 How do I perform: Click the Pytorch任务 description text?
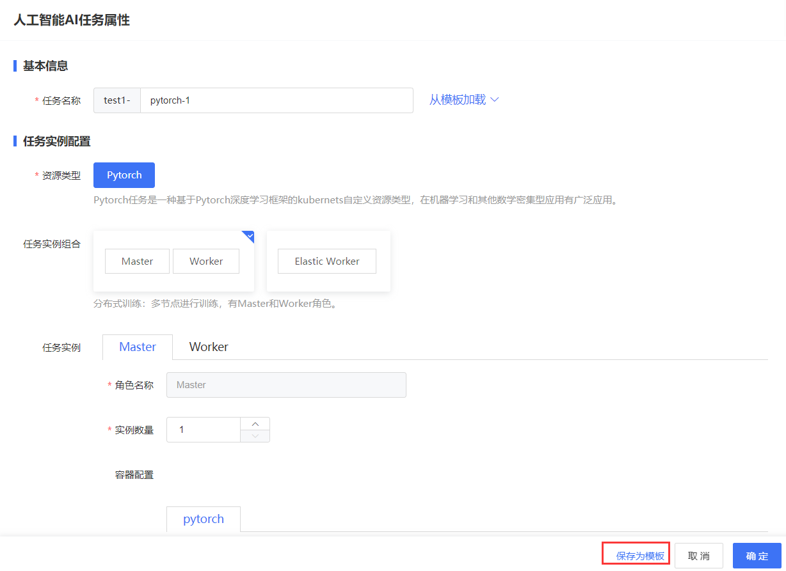tap(355, 200)
